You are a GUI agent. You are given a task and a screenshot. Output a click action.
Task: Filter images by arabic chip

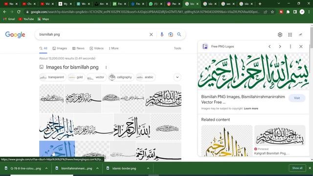coord(145,77)
